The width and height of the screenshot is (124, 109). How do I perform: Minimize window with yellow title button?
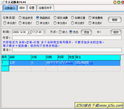tap(115, 2)
